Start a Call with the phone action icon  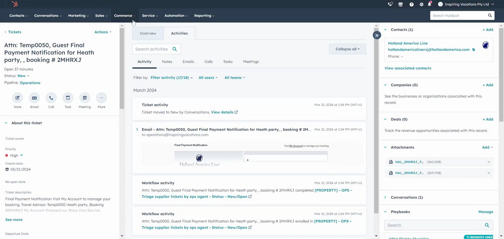point(51,98)
